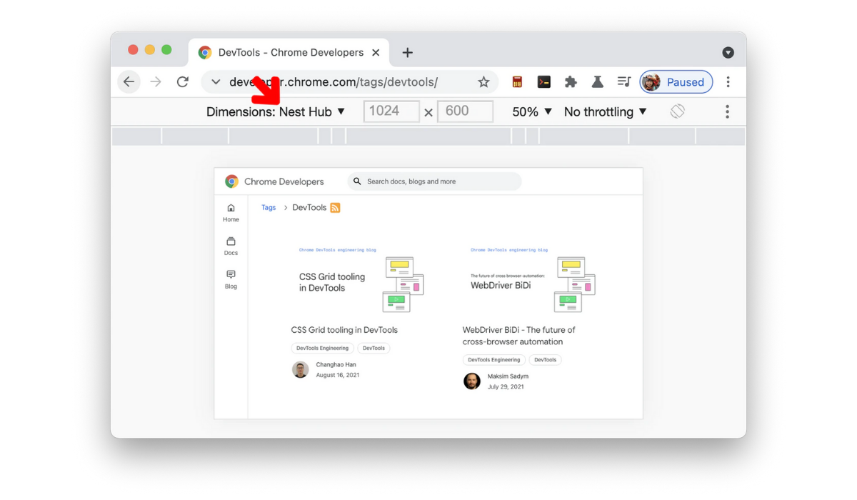Reload the page with the refresh icon
The height and width of the screenshot is (500, 857).
tap(183, 82)
